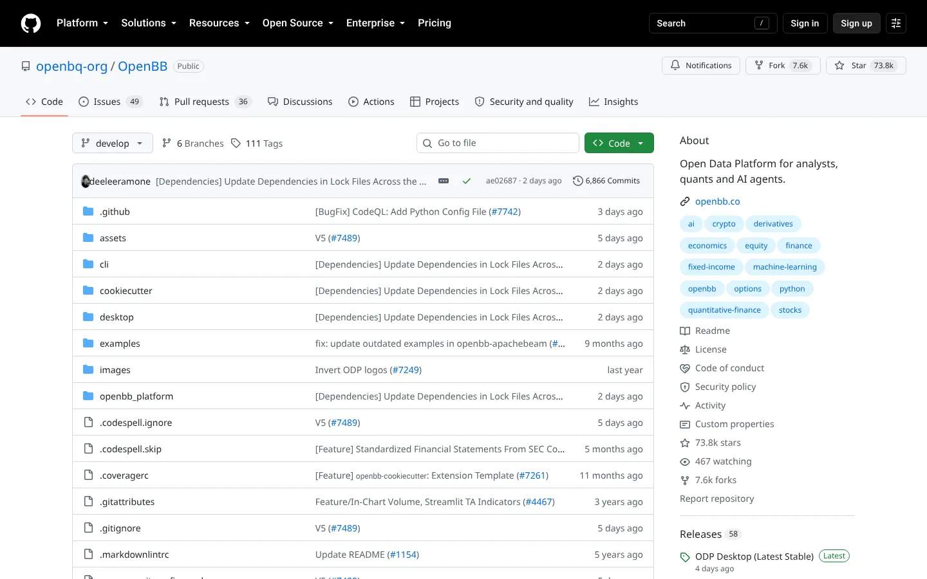Click the top Search box
Screen dimensions: 927x579
(x=713, y=23)
